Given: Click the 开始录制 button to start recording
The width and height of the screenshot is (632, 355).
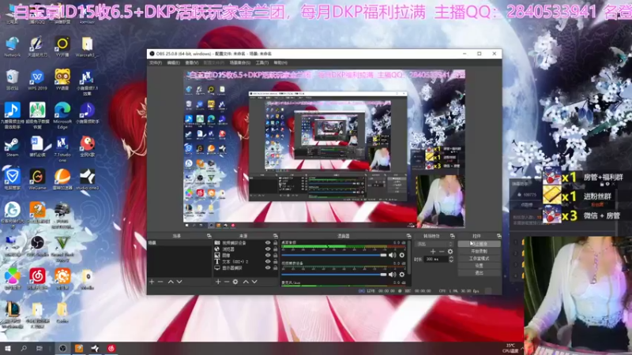Looking at the screenshot, I should (479, 251).
